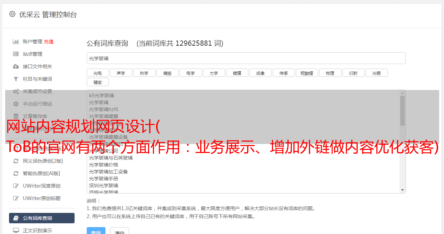Select the 物理 keyword tag

tap(330, 73)
